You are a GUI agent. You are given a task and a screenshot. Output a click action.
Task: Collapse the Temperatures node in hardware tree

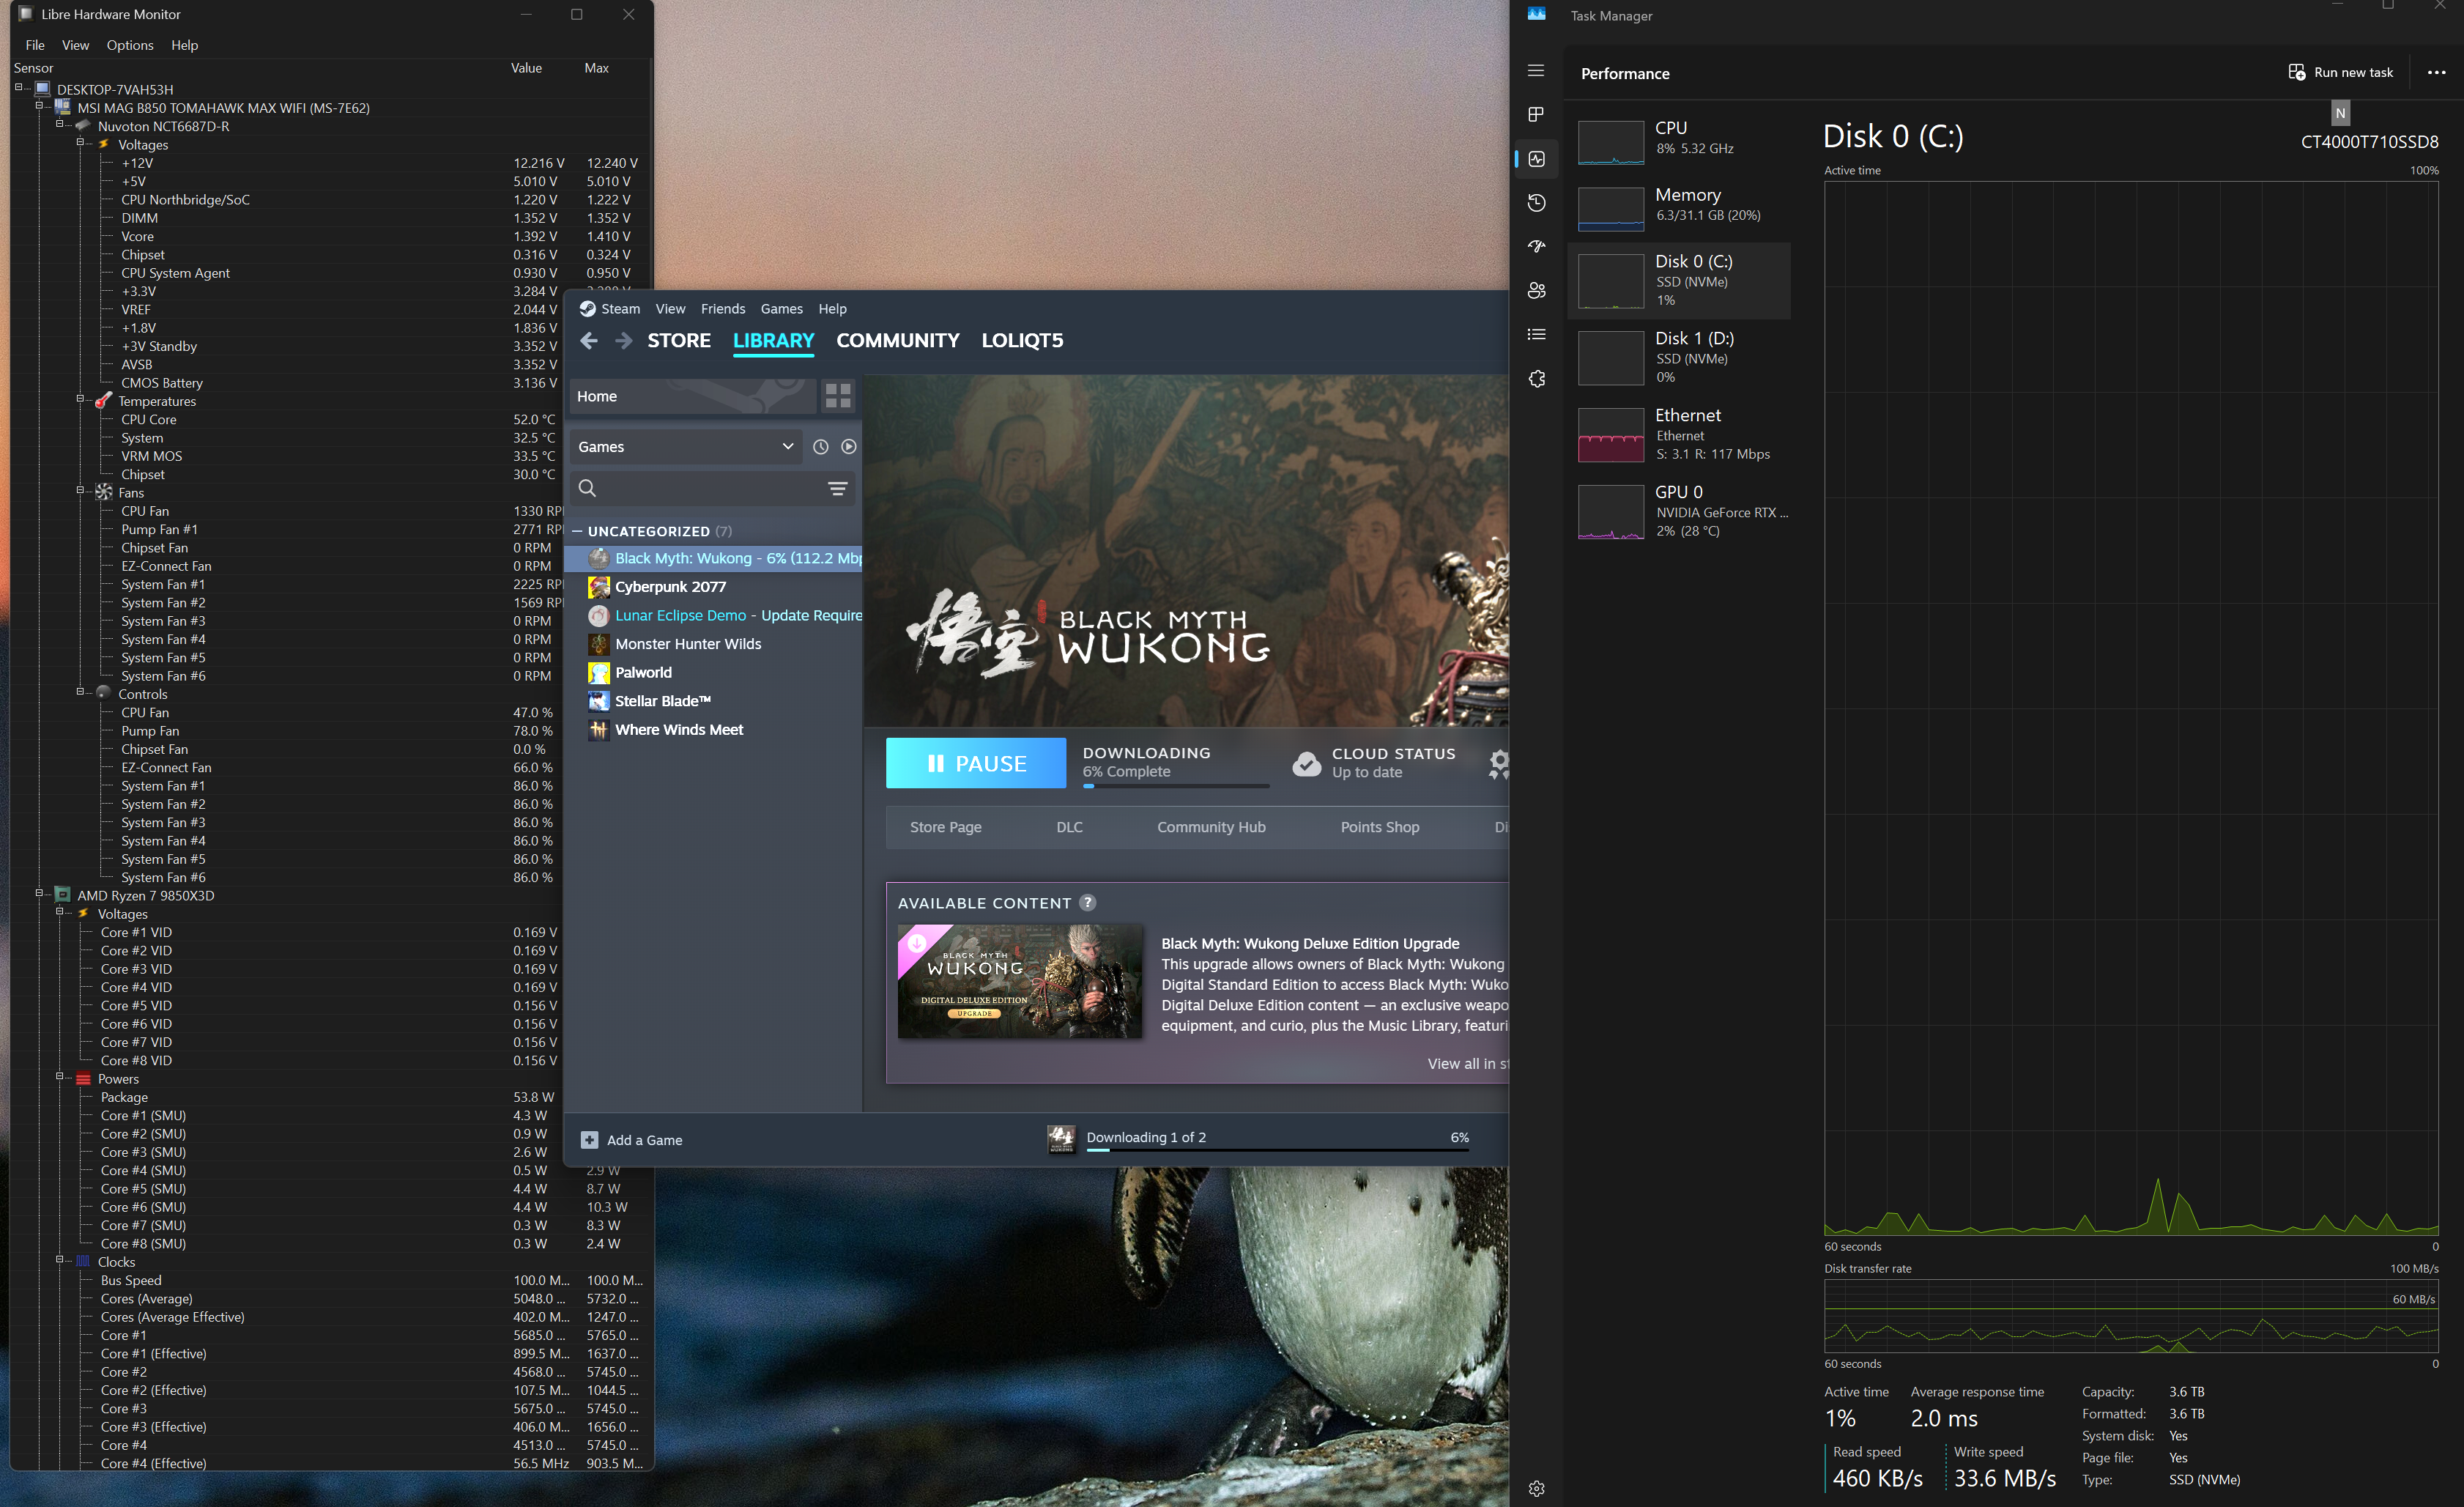(80, 400)
